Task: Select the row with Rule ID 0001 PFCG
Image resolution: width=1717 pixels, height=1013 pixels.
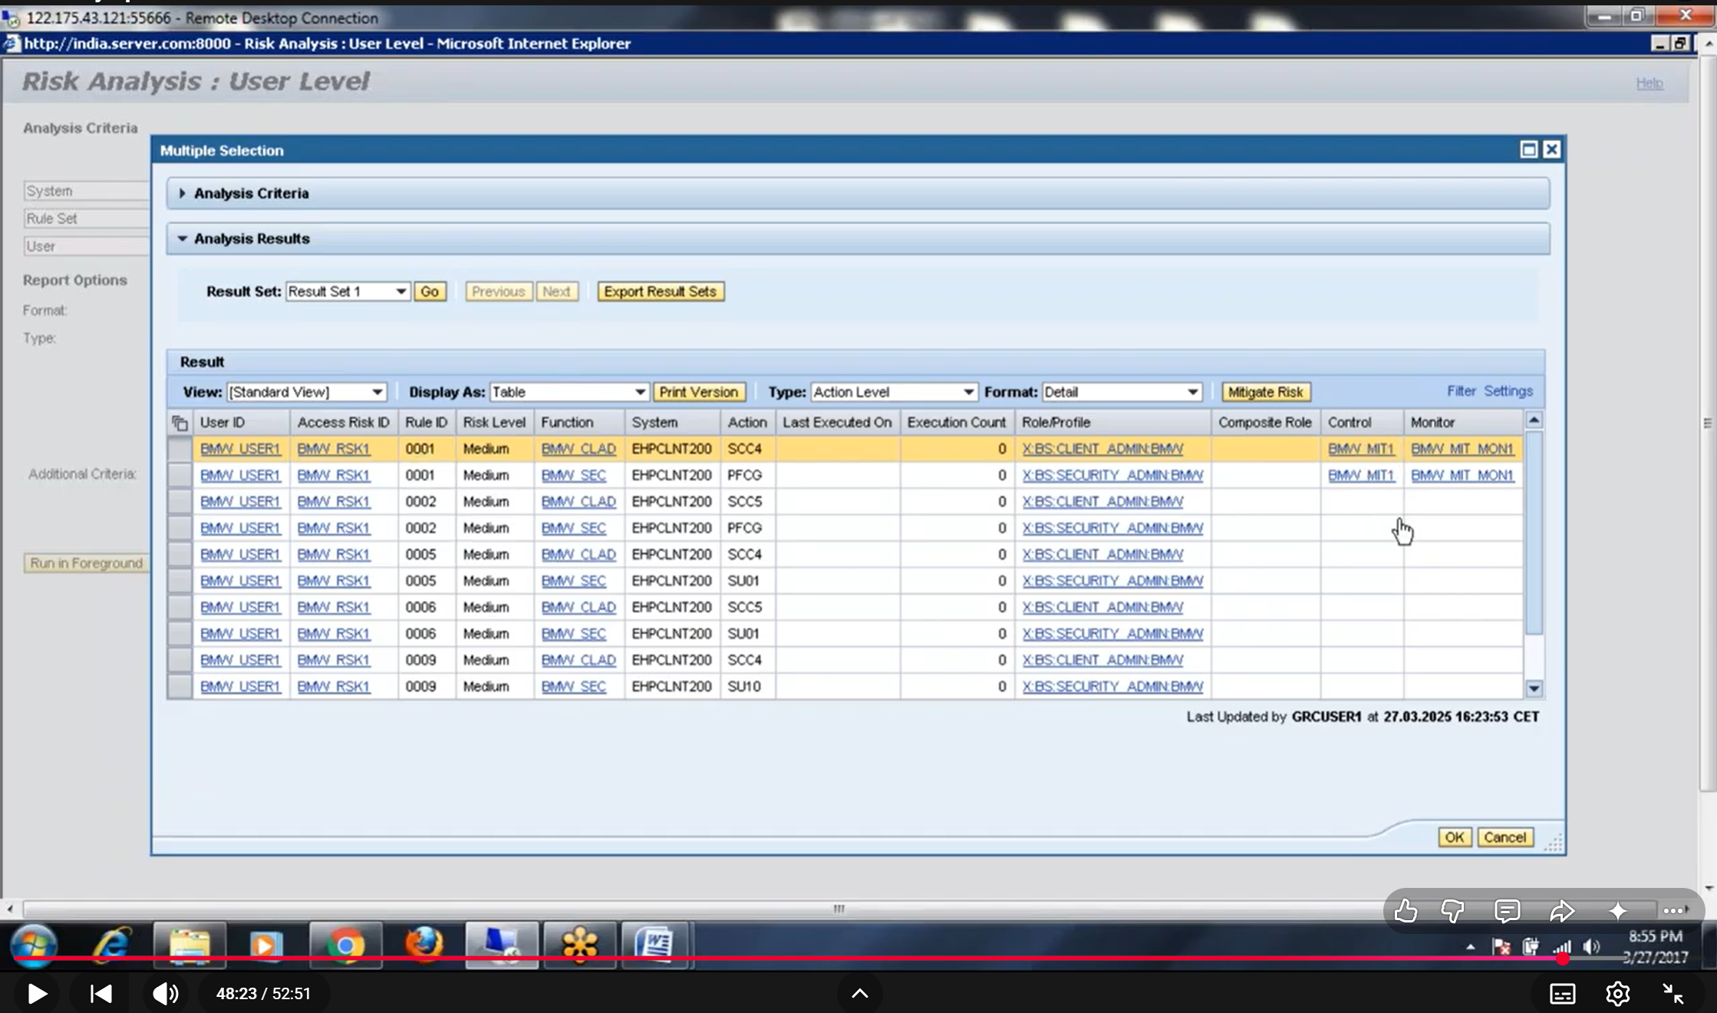Action: [x=180, y=475]
